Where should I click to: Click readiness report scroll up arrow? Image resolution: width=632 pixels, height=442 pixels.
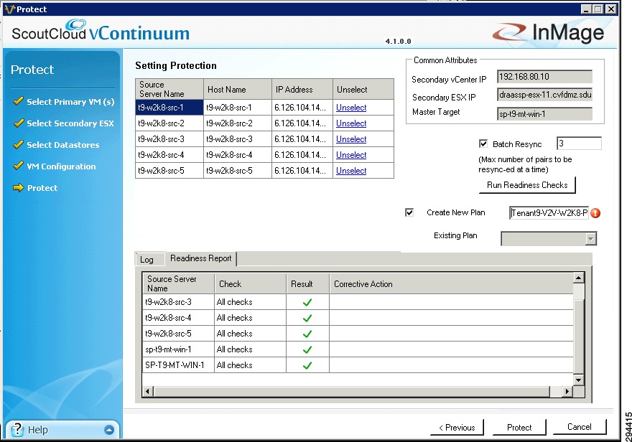[x=578, y=278]
